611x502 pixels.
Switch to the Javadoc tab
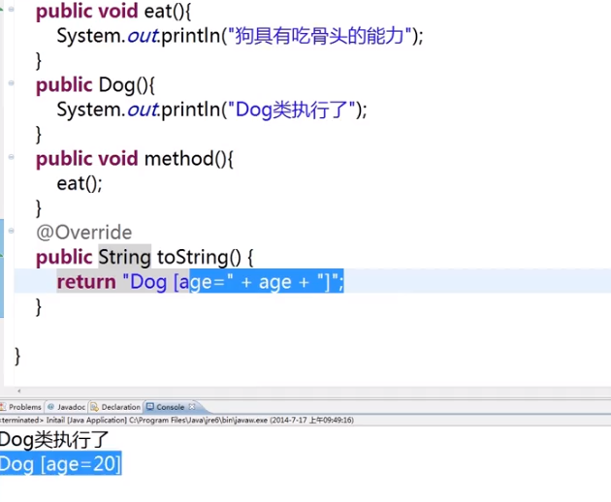click(x=67, y=407)
